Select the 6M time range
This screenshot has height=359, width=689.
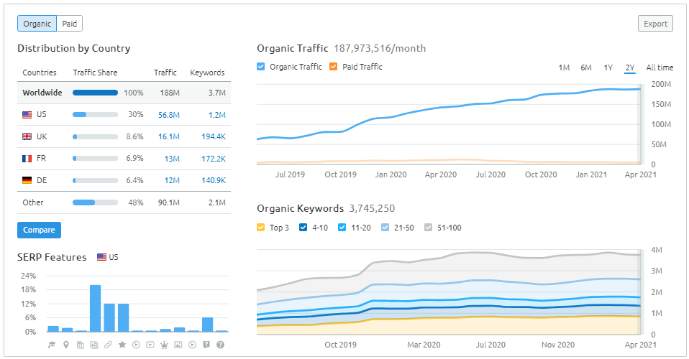586,67
